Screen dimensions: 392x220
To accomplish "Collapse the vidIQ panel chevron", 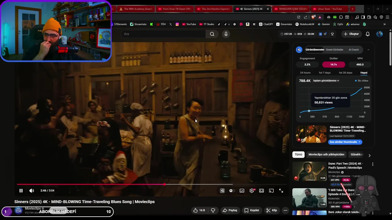I will tap(368, 50).
